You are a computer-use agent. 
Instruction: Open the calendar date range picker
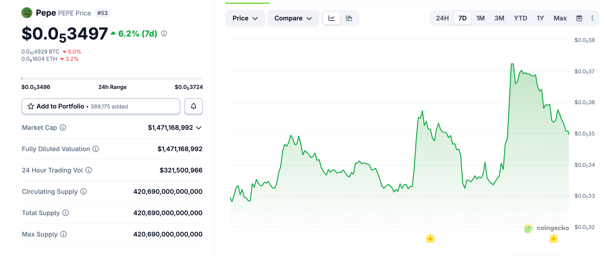(x=579, y=18)
